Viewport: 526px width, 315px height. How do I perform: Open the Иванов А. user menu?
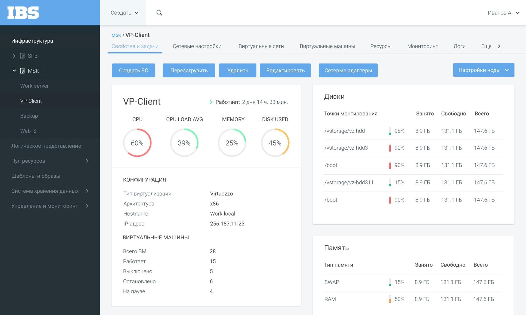pos(503,13)
